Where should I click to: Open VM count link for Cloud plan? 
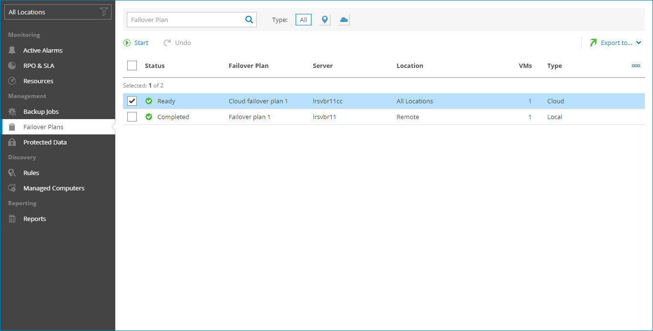[530, 101]
